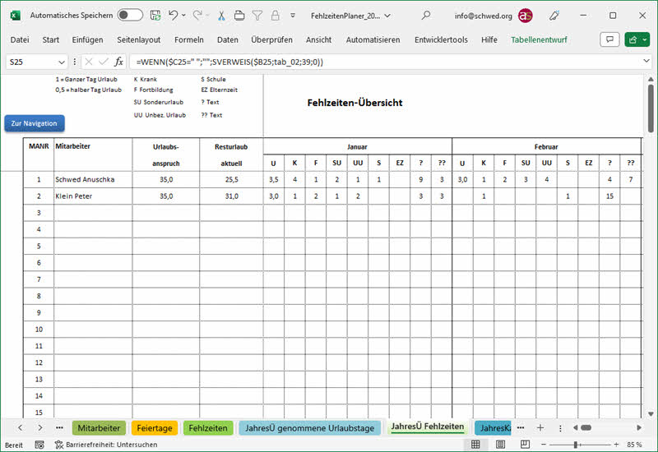Switch to the Feiertage sheet tab
Viewport: 658px width, 452px height.
pos(155,428)
